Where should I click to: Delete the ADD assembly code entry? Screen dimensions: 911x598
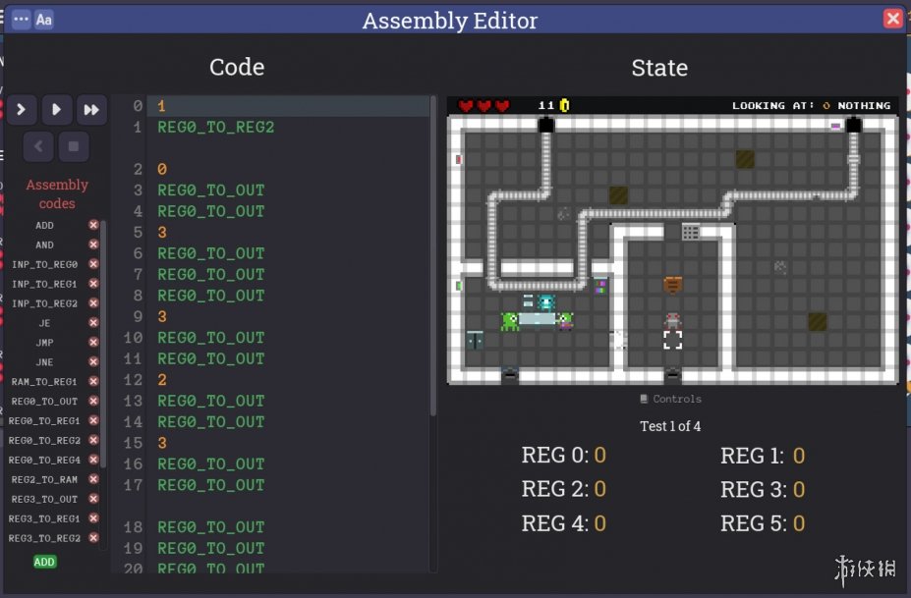coord(93,226)
